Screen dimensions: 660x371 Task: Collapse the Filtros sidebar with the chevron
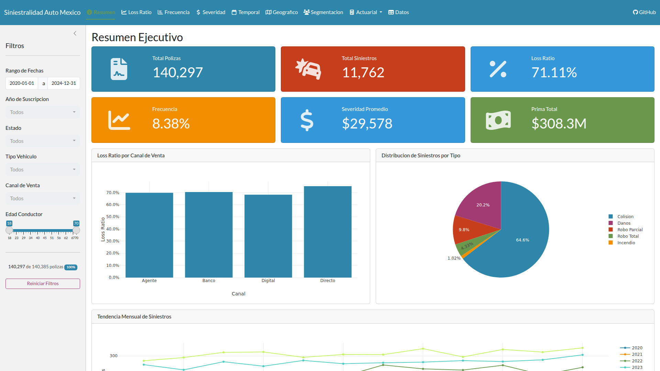pos(75,33)
